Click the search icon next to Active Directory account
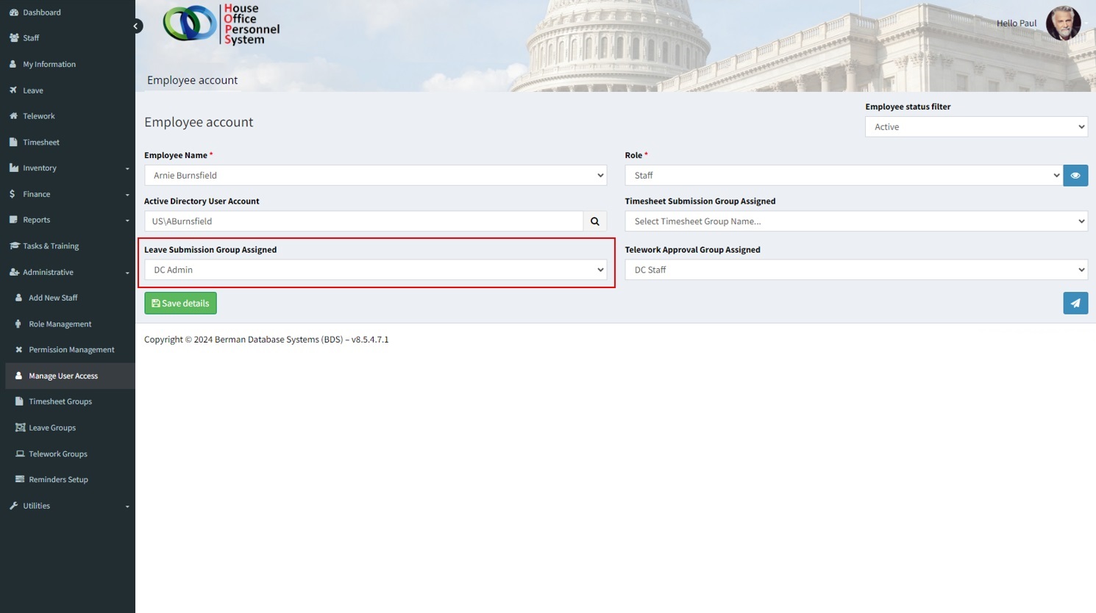1096x613 pixels. point(594,221)
